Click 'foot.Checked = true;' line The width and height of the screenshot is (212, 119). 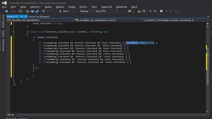[x=48, y=23]
